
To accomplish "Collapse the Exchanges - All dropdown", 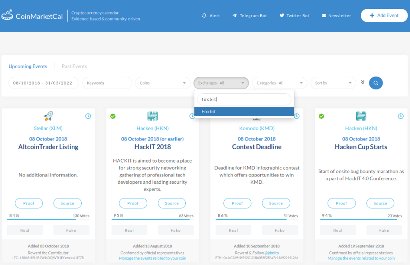I will [221, 83].
